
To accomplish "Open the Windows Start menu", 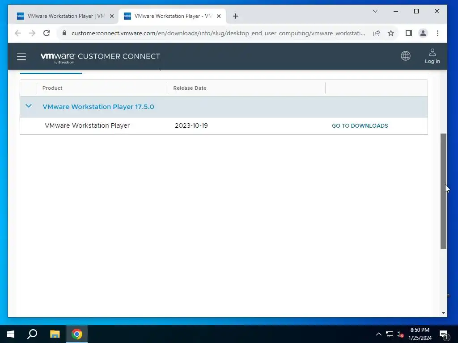I will click(11, 334).
